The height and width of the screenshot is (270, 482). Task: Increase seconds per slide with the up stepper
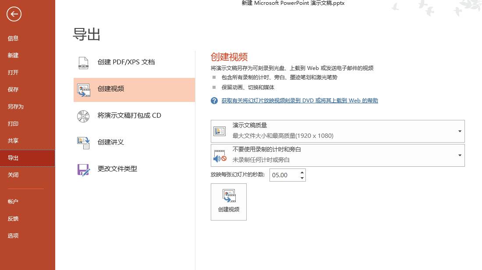coord(302,172)
